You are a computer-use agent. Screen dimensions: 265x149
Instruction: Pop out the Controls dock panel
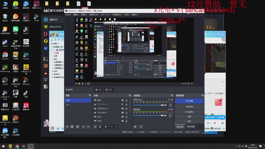click(202, 95)
